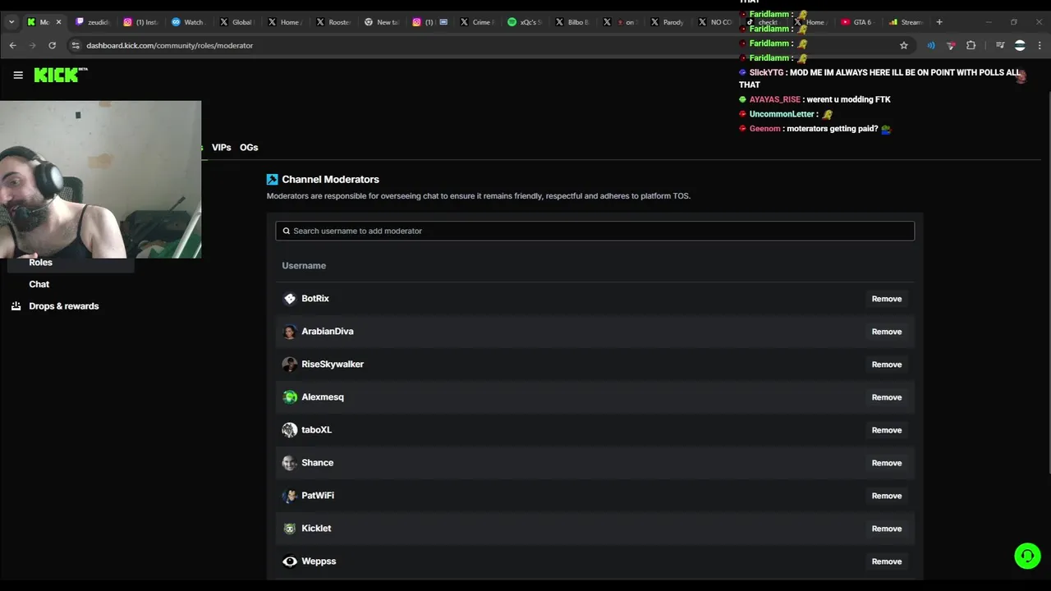Viewport: 1051px width, 591px height.
Task: Click the green support chat bubble
Action: tap(1026, 556)
